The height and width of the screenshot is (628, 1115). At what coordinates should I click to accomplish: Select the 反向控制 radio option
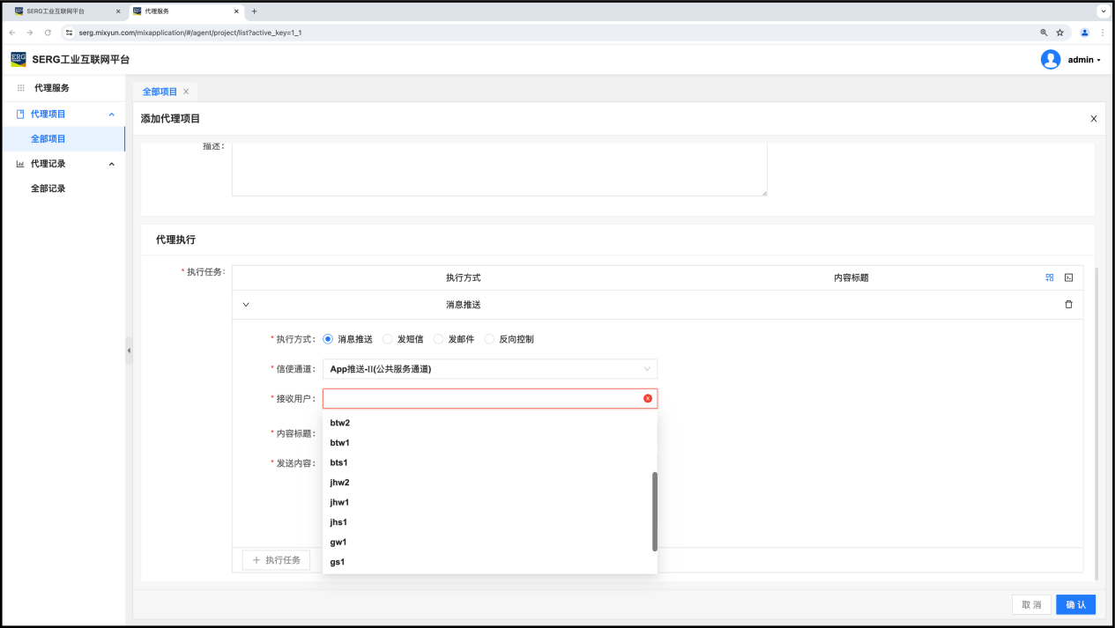489,339
